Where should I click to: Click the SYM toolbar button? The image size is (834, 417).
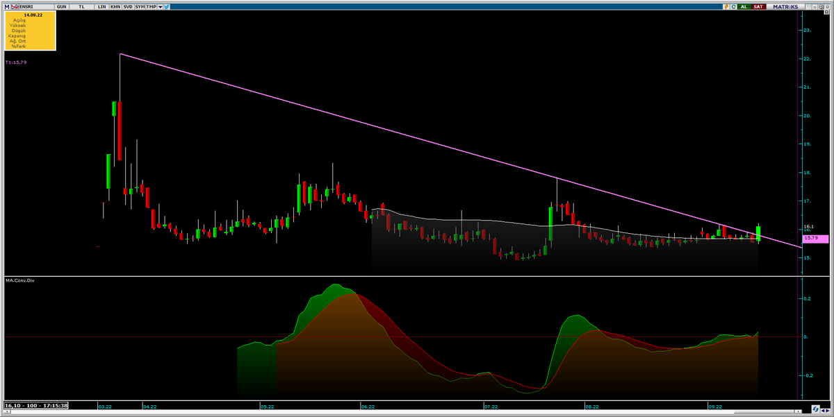click(140, 6)
